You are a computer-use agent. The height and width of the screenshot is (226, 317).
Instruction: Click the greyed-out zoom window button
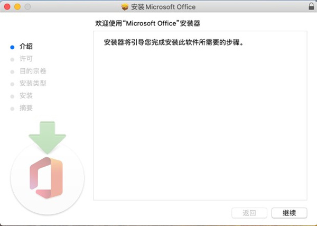click(27, 7)
